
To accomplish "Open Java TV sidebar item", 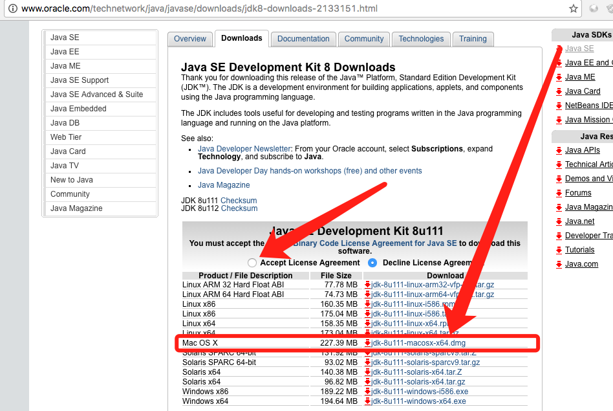I will (100, 166).
